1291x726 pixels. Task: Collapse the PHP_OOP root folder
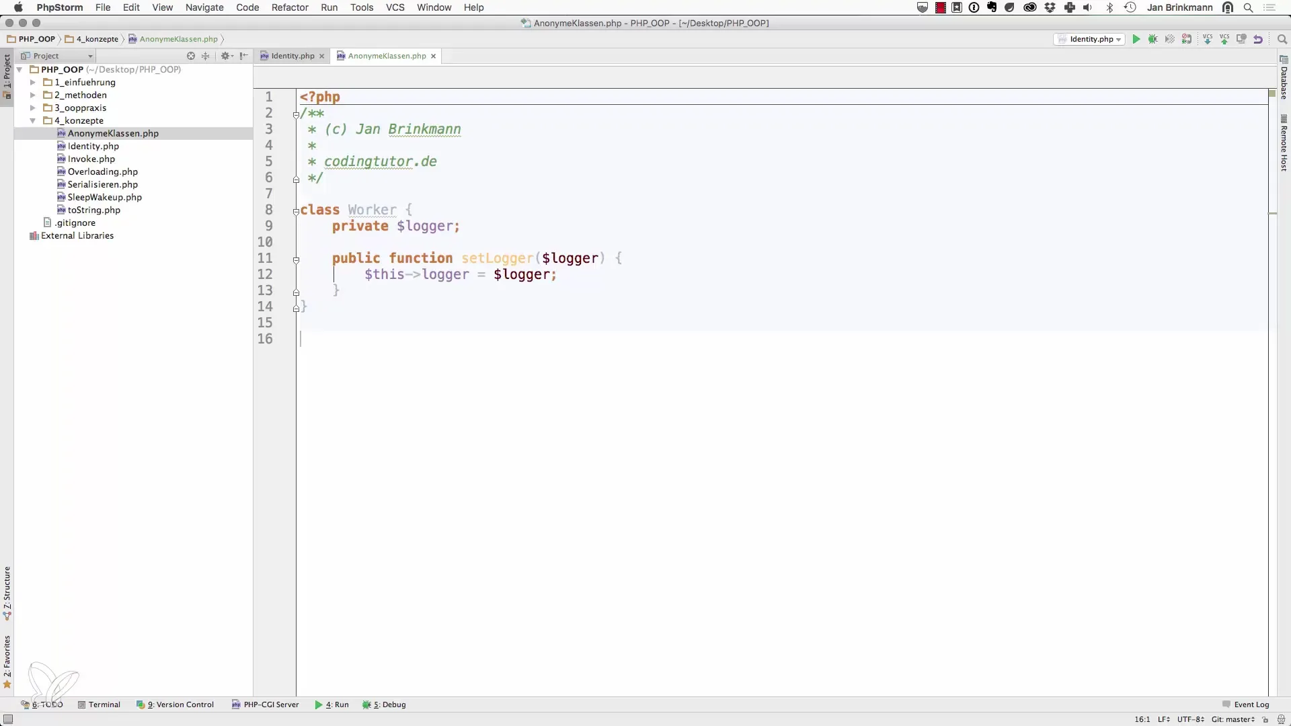click(x=20, y=69)
